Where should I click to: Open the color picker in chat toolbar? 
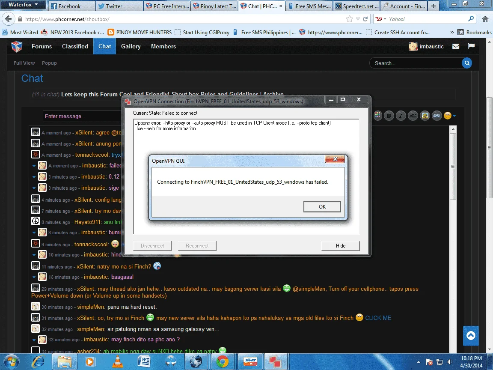(377, 116)
